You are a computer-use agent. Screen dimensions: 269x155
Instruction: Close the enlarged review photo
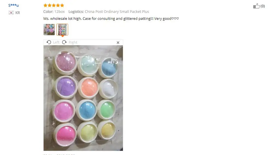118,42
